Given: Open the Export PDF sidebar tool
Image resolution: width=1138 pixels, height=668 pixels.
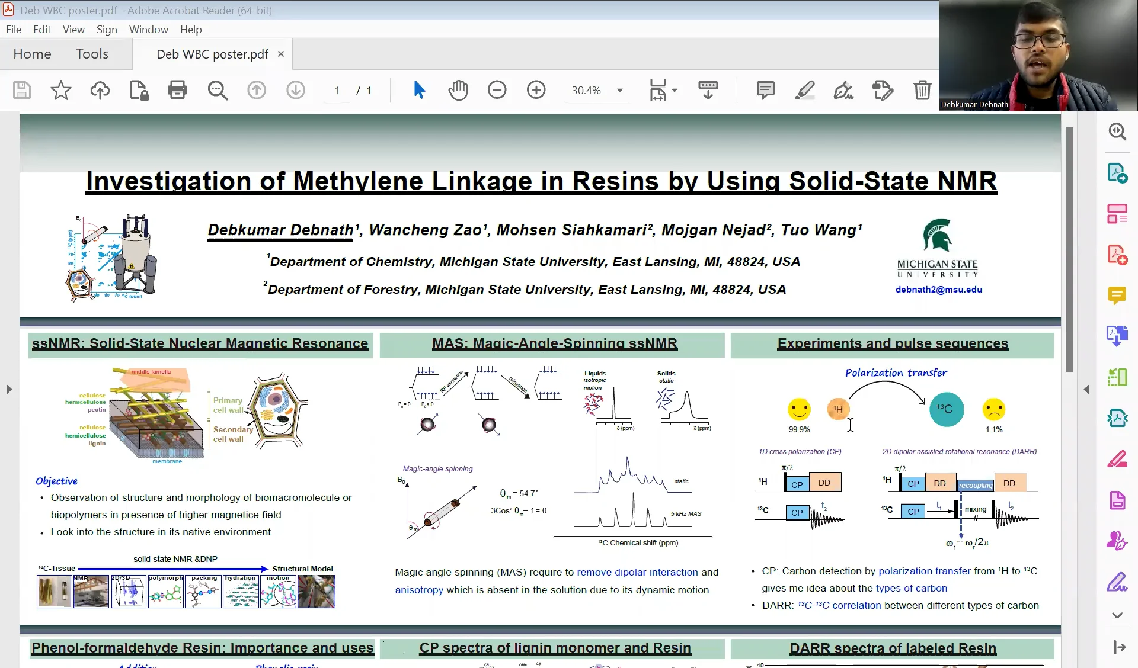Looking at the screenshot, I should pos(1117,173).
